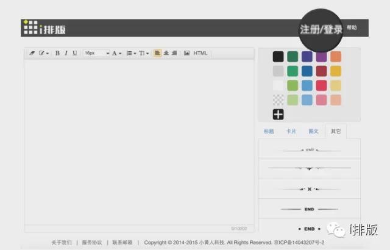
Task: Pick the dark green color swatch
Action: click(292, 57)
